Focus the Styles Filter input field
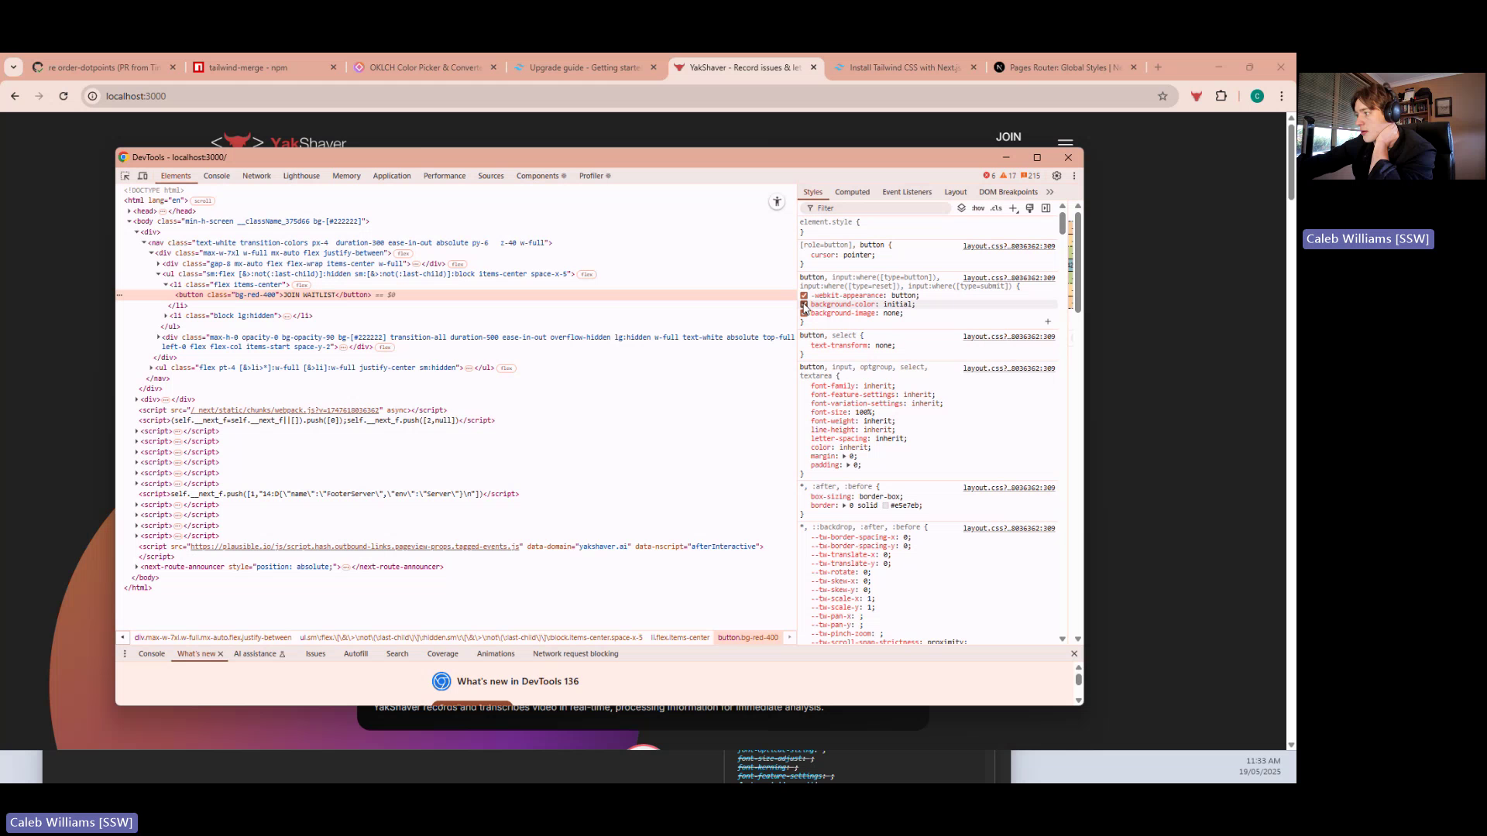The image size is (1487, 836). click(x=875, y=208)
